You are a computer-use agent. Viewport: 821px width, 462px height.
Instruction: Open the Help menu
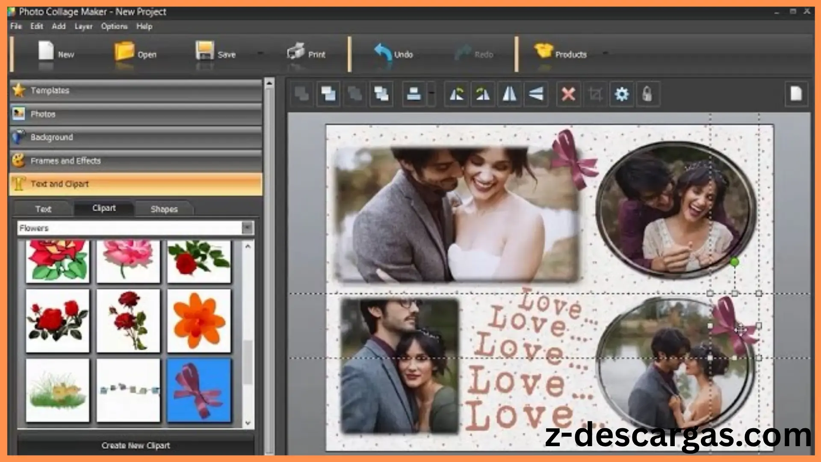pos(144,27)
